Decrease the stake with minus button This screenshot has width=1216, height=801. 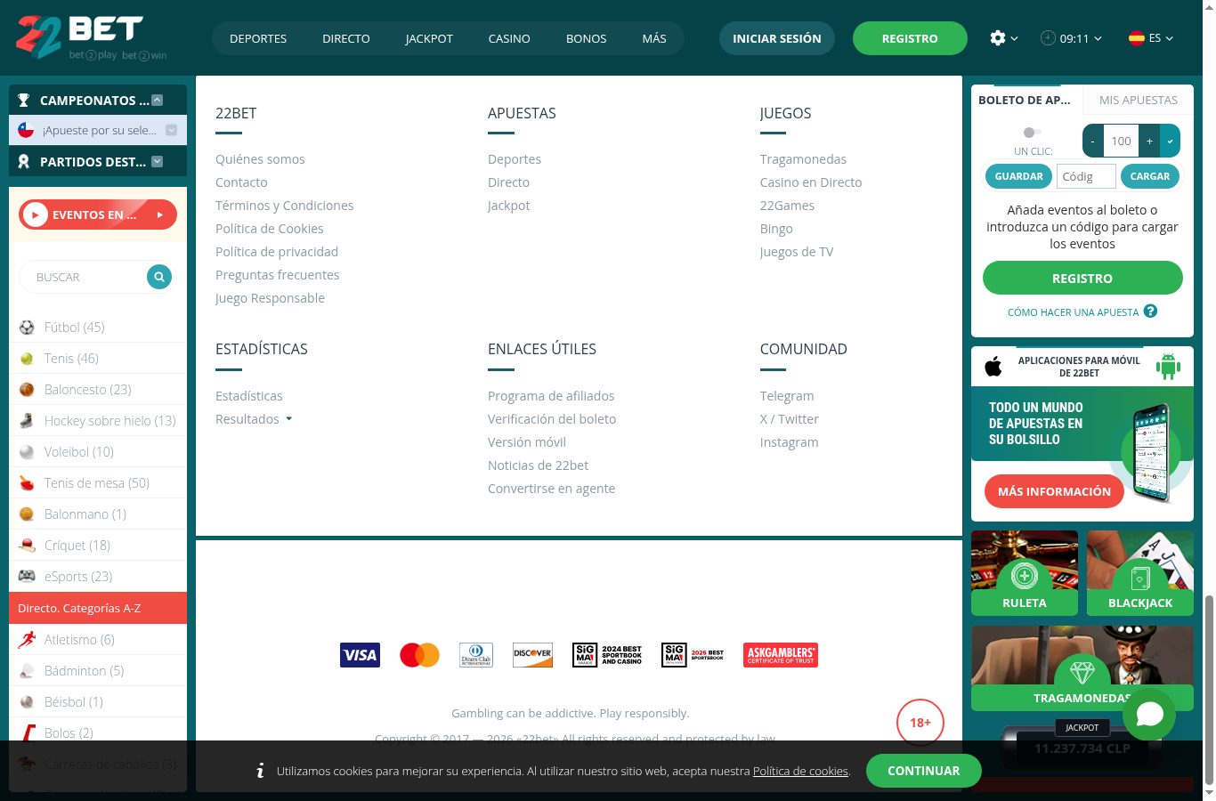(x=1093, y=141)
